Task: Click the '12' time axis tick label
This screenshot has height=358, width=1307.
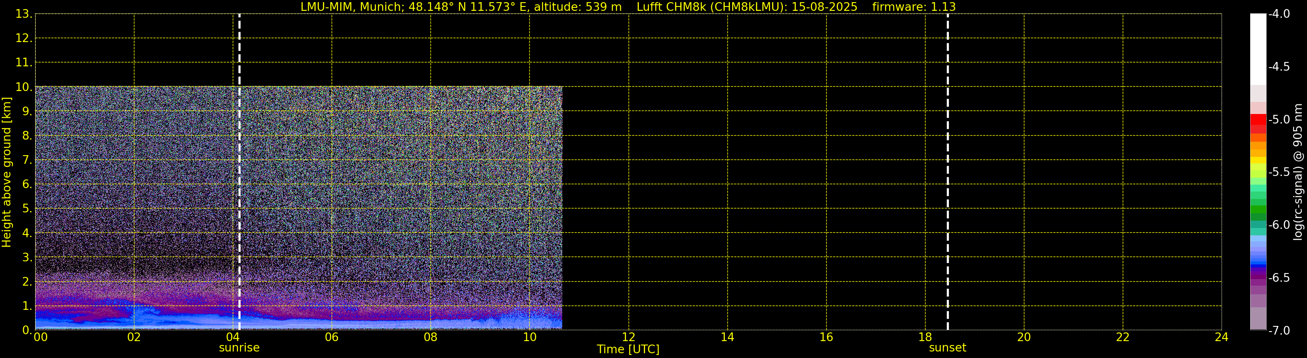Action: pos(629,337)
